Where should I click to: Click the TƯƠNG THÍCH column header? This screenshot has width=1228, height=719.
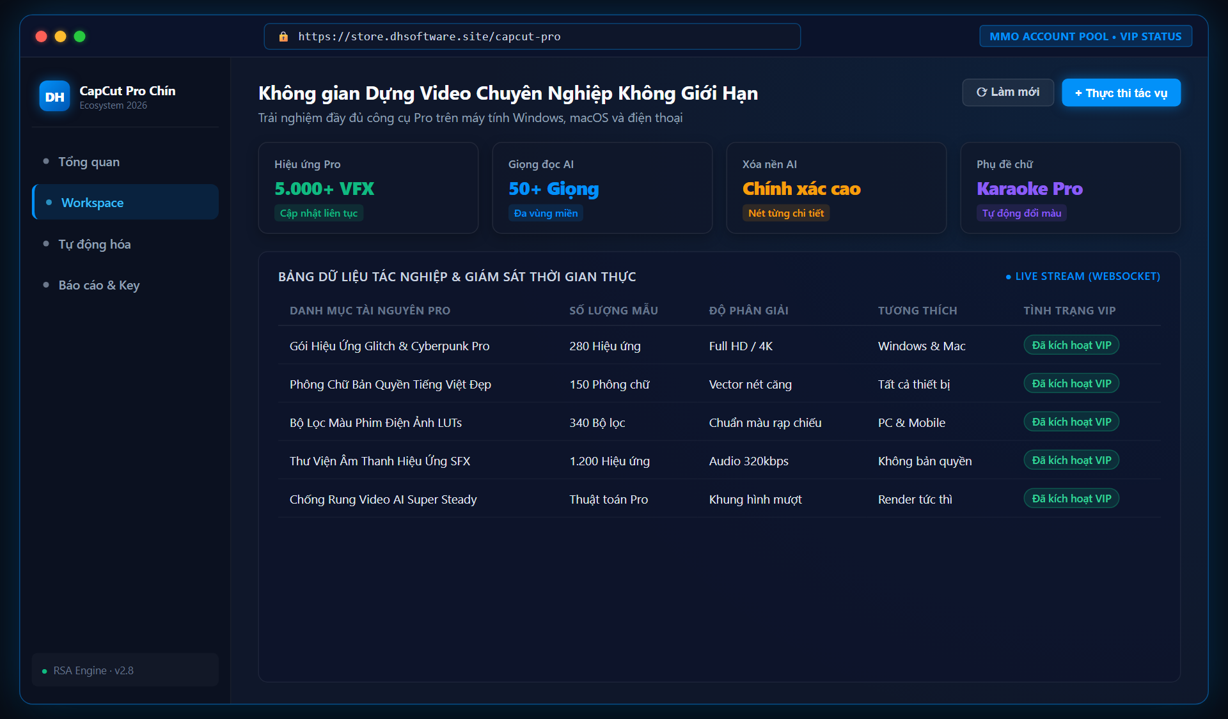pos(917,311)
